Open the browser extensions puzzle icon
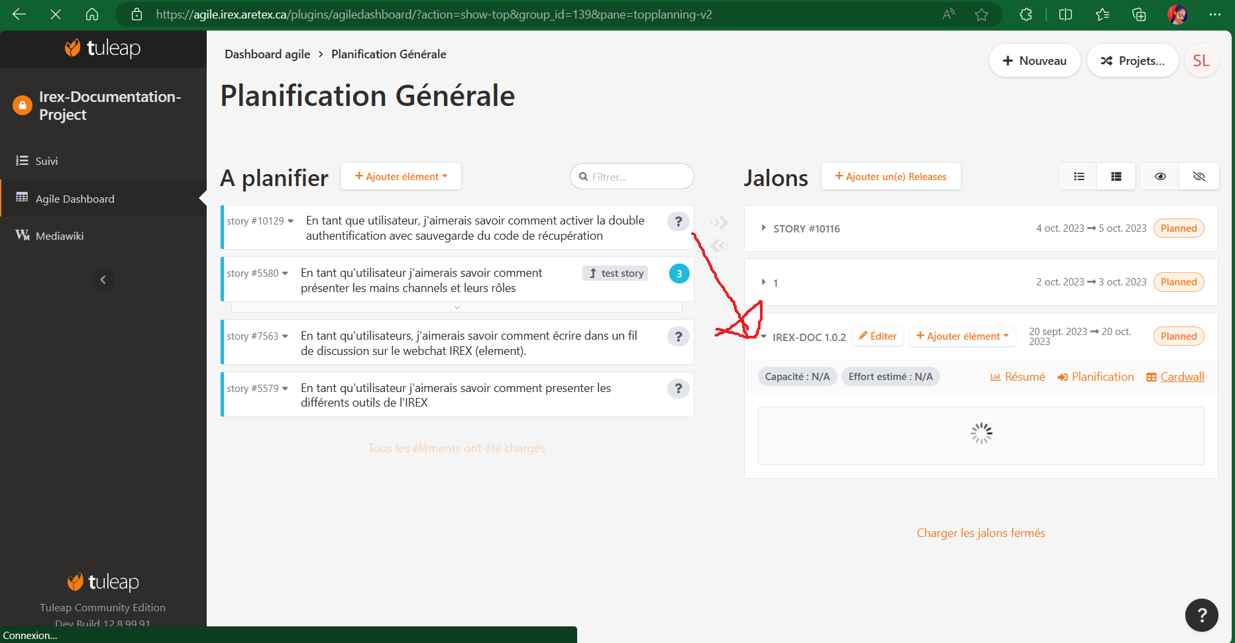Viewport: 1235px width, 643px height. [1026, 15]
